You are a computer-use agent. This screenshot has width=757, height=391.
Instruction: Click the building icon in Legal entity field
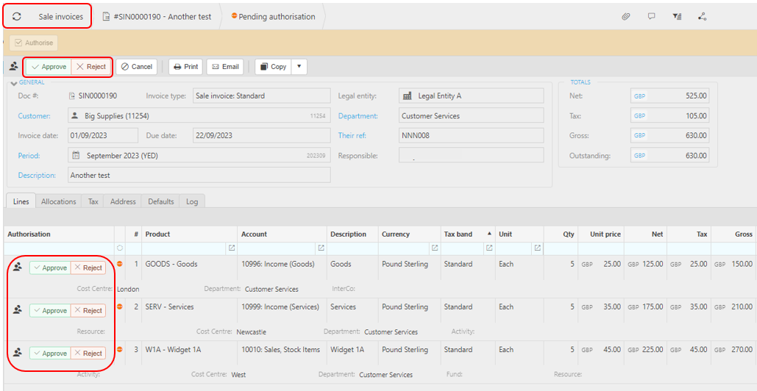pyautogui.click(x=408, y=96)
